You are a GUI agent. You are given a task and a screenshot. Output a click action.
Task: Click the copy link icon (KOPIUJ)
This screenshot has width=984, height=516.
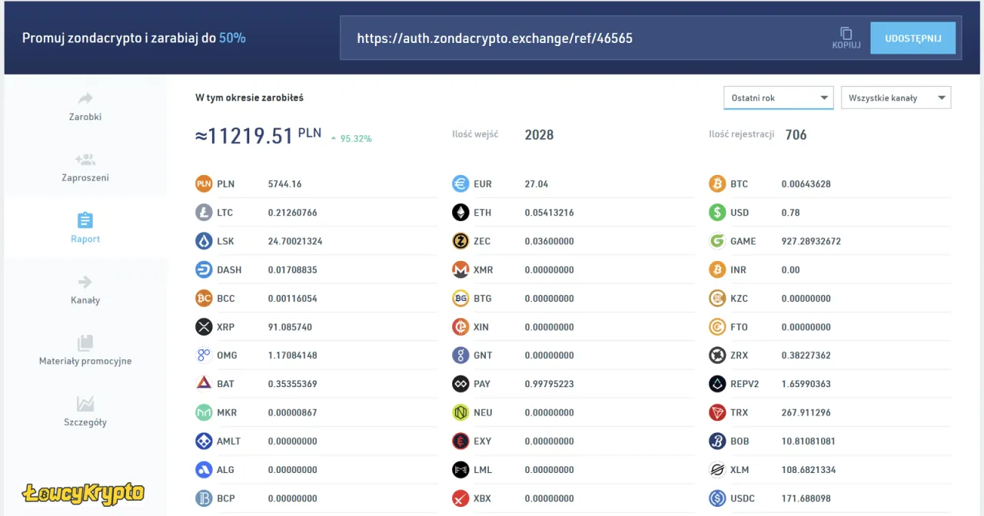pyautogui.click(x=846, y=38)
